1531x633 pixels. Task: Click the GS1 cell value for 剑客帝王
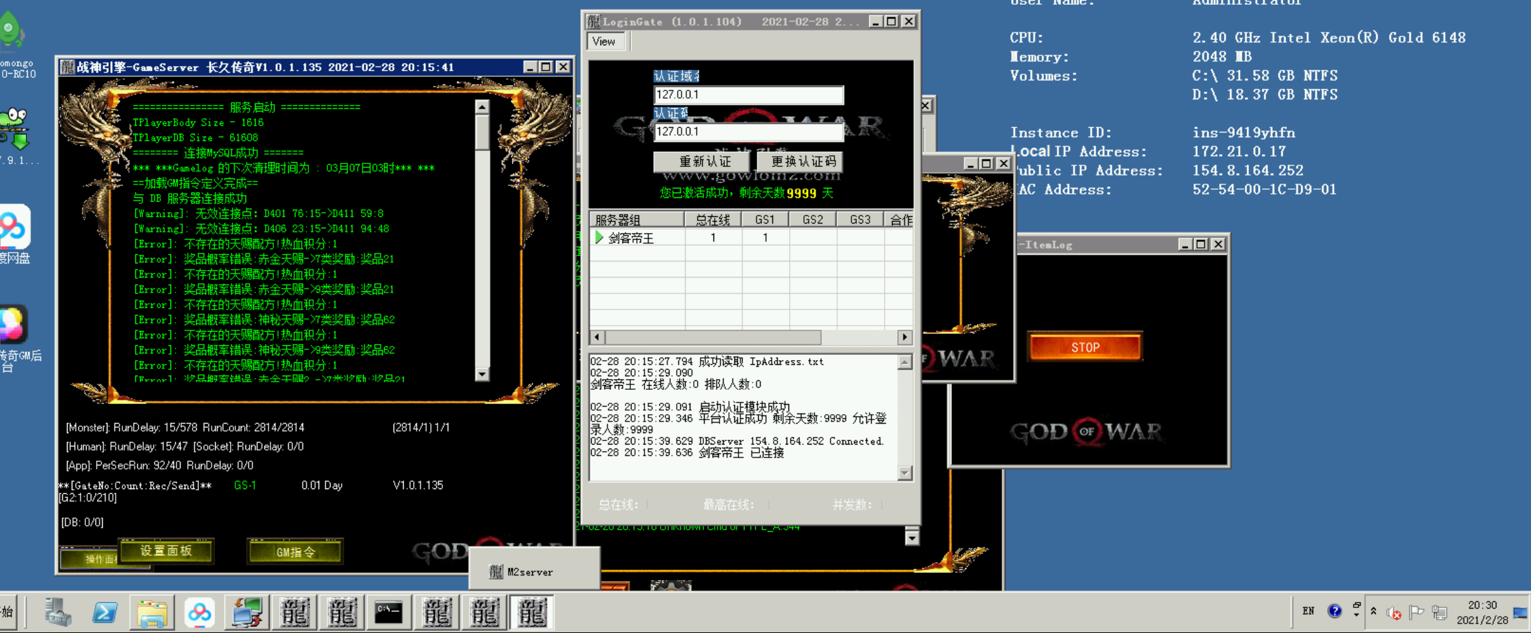tap(765, 238)
